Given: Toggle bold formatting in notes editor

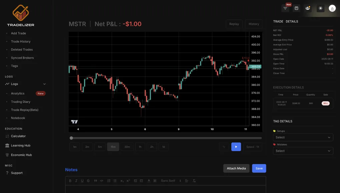Looking at the screenshot, I should 70,181.
